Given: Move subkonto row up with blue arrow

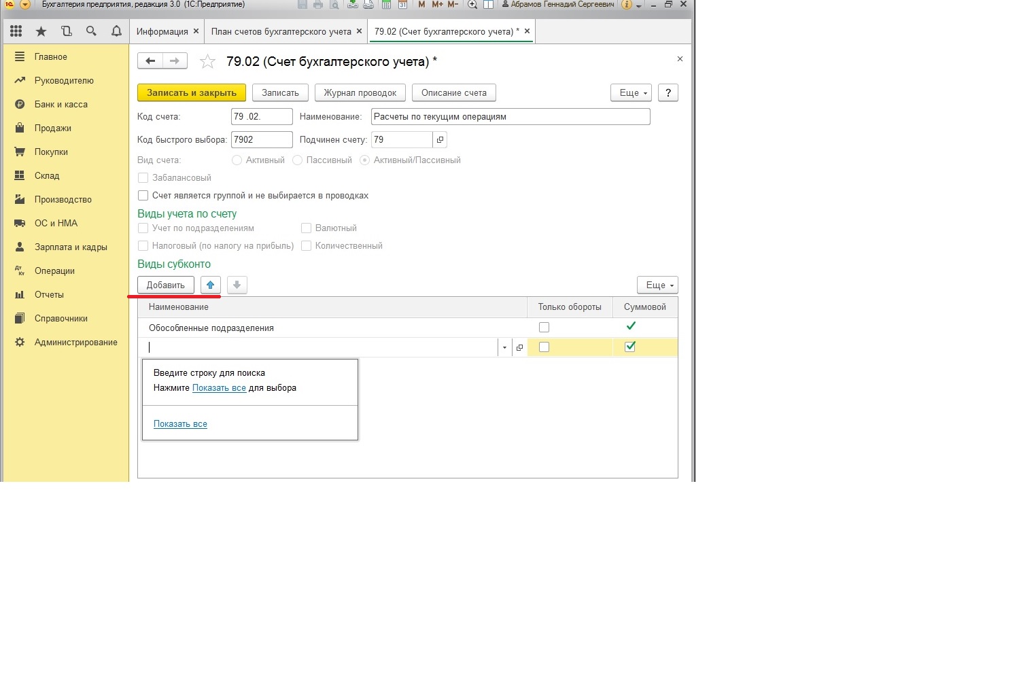Looking at the screenshot, I should point(211,285).
